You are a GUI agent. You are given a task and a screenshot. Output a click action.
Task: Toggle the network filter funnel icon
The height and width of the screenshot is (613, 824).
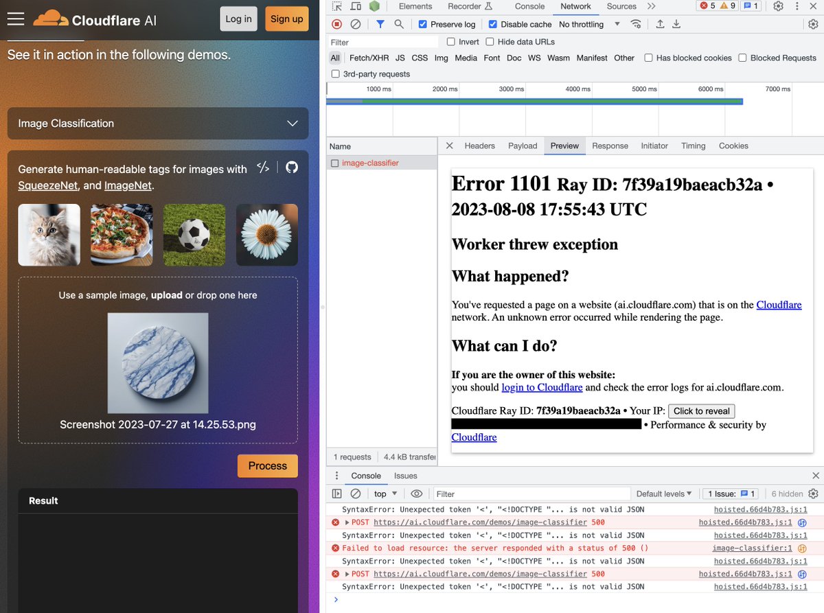click(380, 24)
